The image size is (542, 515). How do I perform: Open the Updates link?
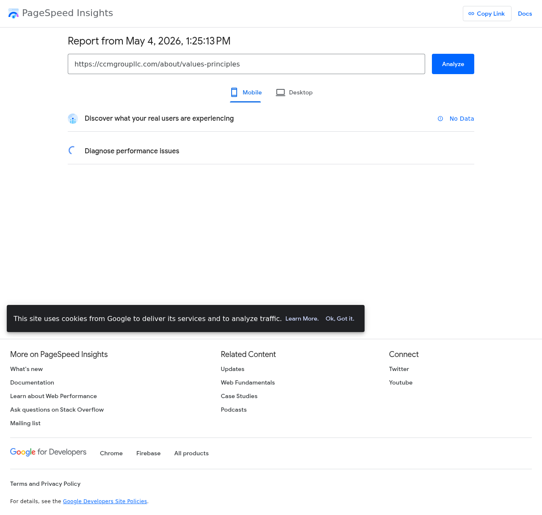(232, 369)
